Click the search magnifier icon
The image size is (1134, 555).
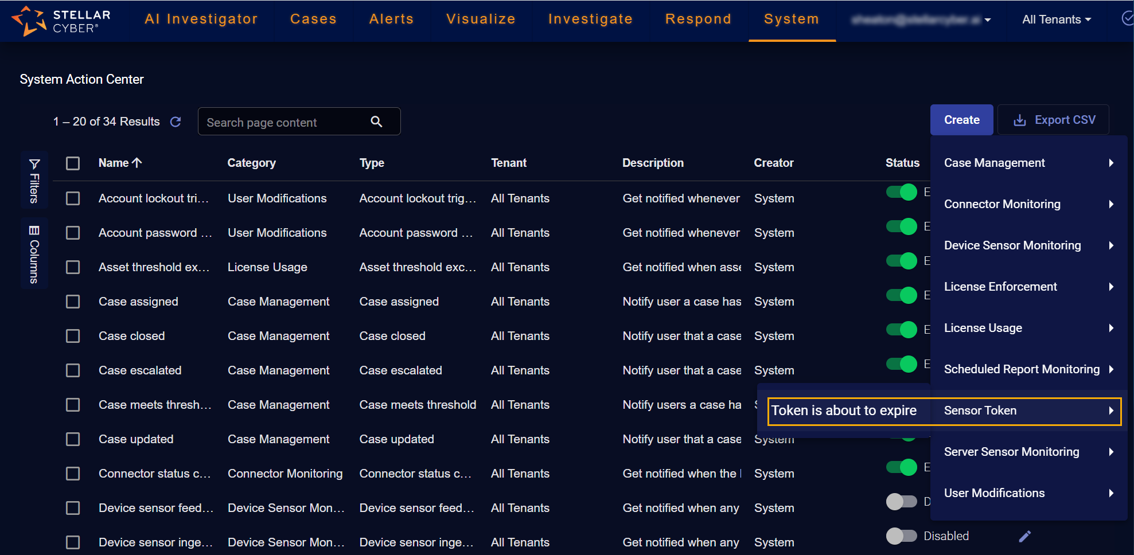(x=376, y=122)
